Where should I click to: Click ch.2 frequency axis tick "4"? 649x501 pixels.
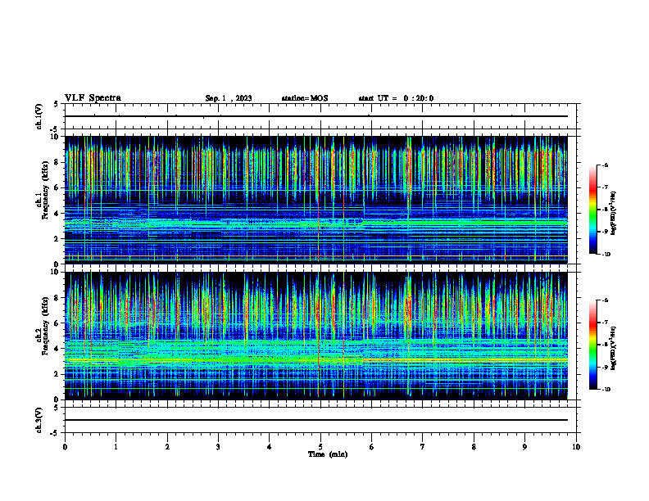coord(57,349)
